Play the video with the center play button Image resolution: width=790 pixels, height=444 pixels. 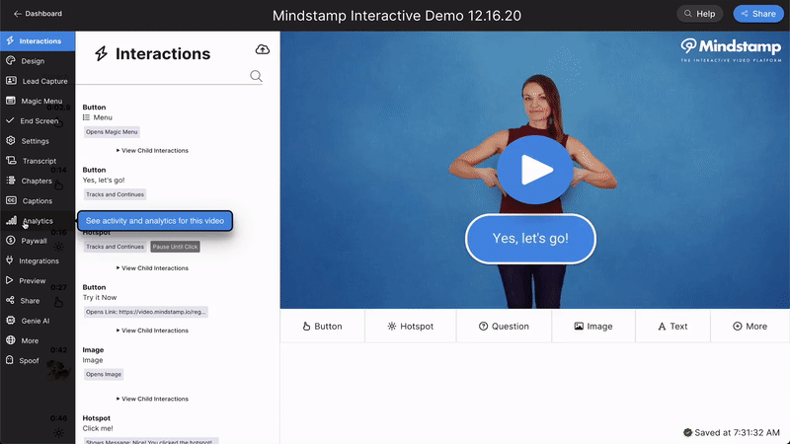[534, 170]
